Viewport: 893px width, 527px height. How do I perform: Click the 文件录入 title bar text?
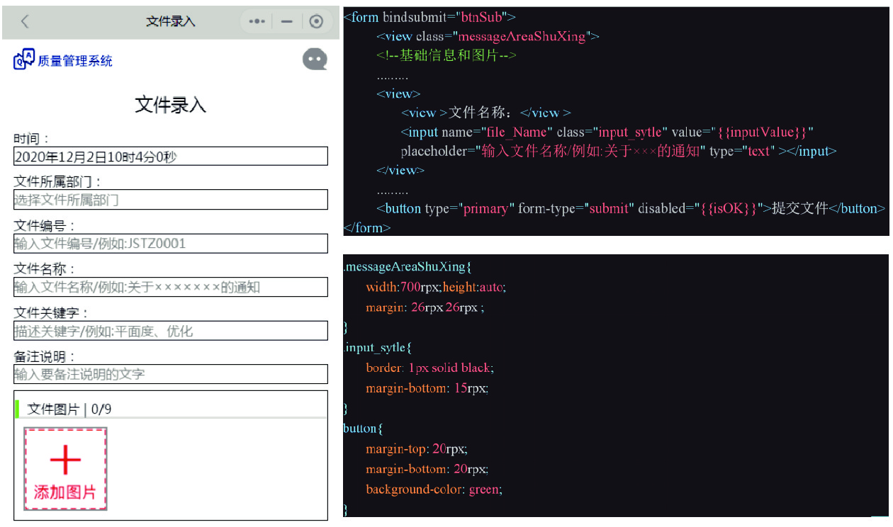tap(170, 21)
